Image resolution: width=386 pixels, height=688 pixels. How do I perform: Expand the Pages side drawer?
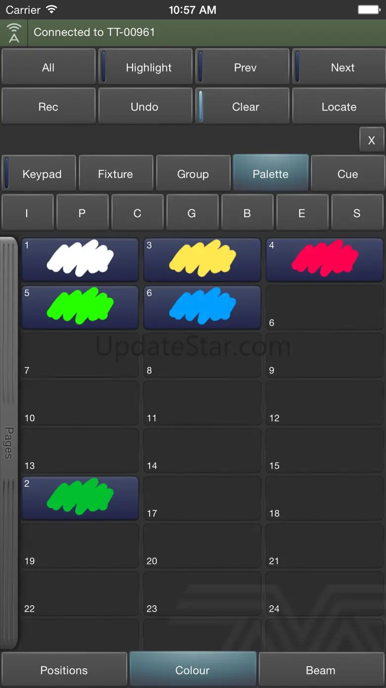(x=8, y=442)
